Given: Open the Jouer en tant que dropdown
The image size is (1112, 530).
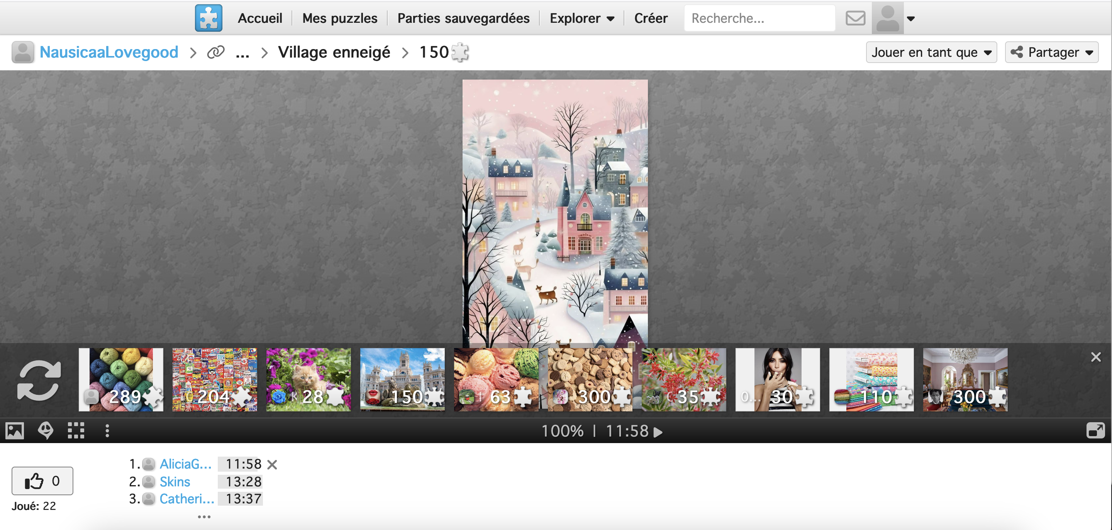Looking at the screenshot, I should (931, 52).
